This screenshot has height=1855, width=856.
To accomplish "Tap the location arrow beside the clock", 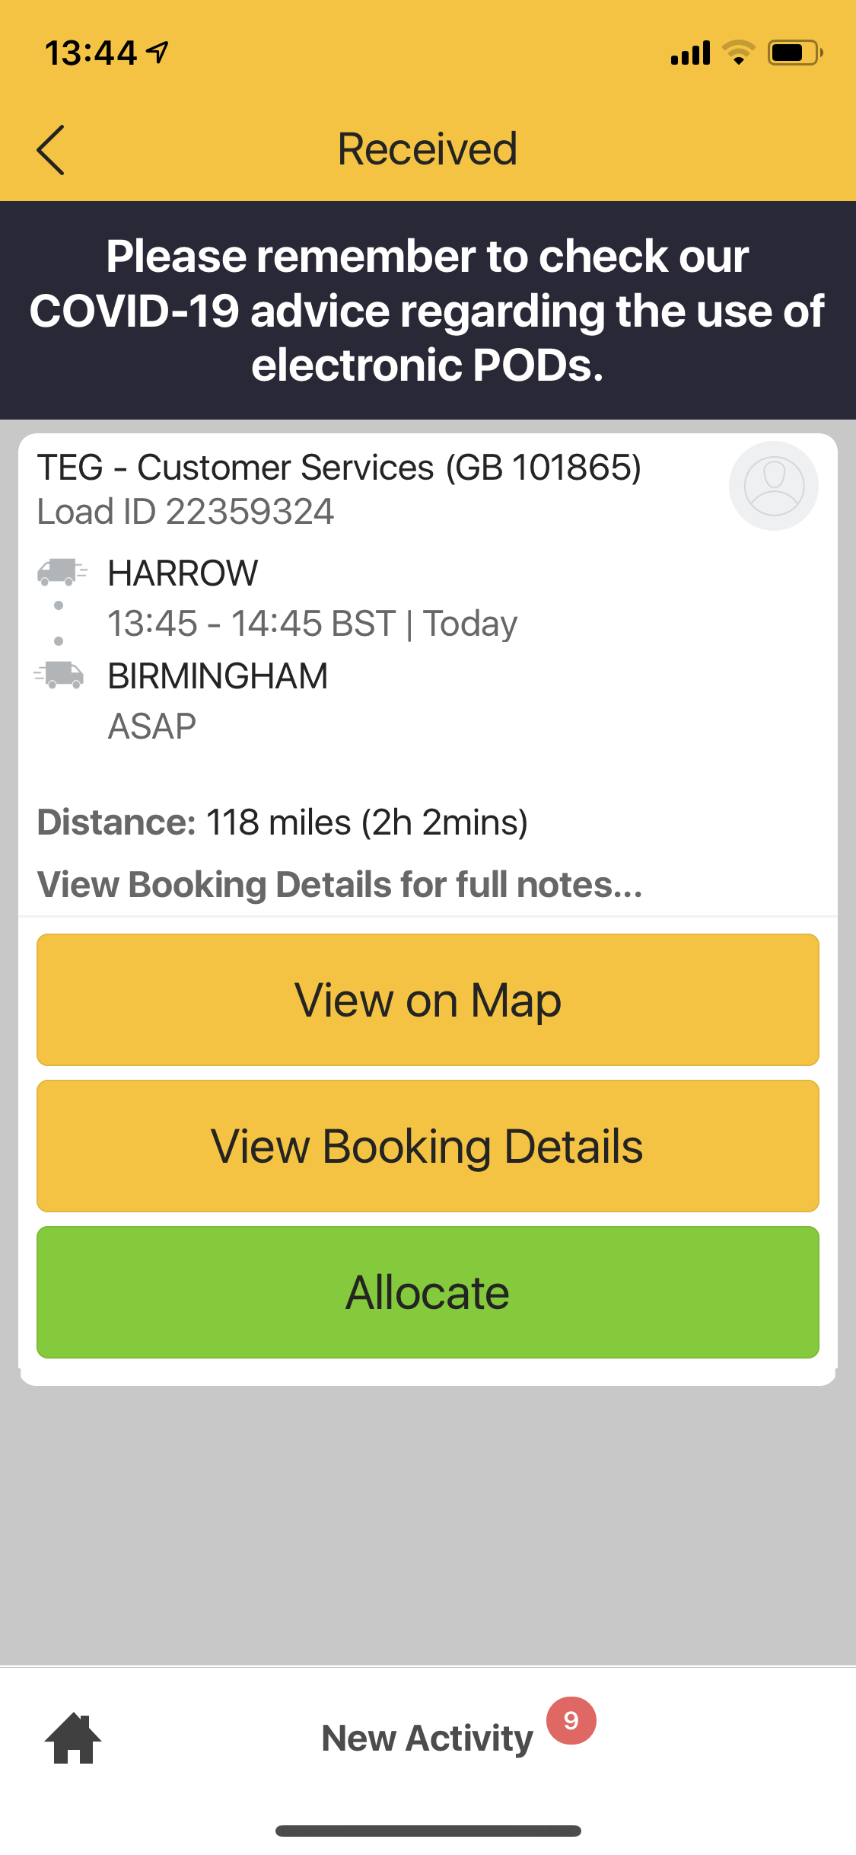I will pos(158,53).
